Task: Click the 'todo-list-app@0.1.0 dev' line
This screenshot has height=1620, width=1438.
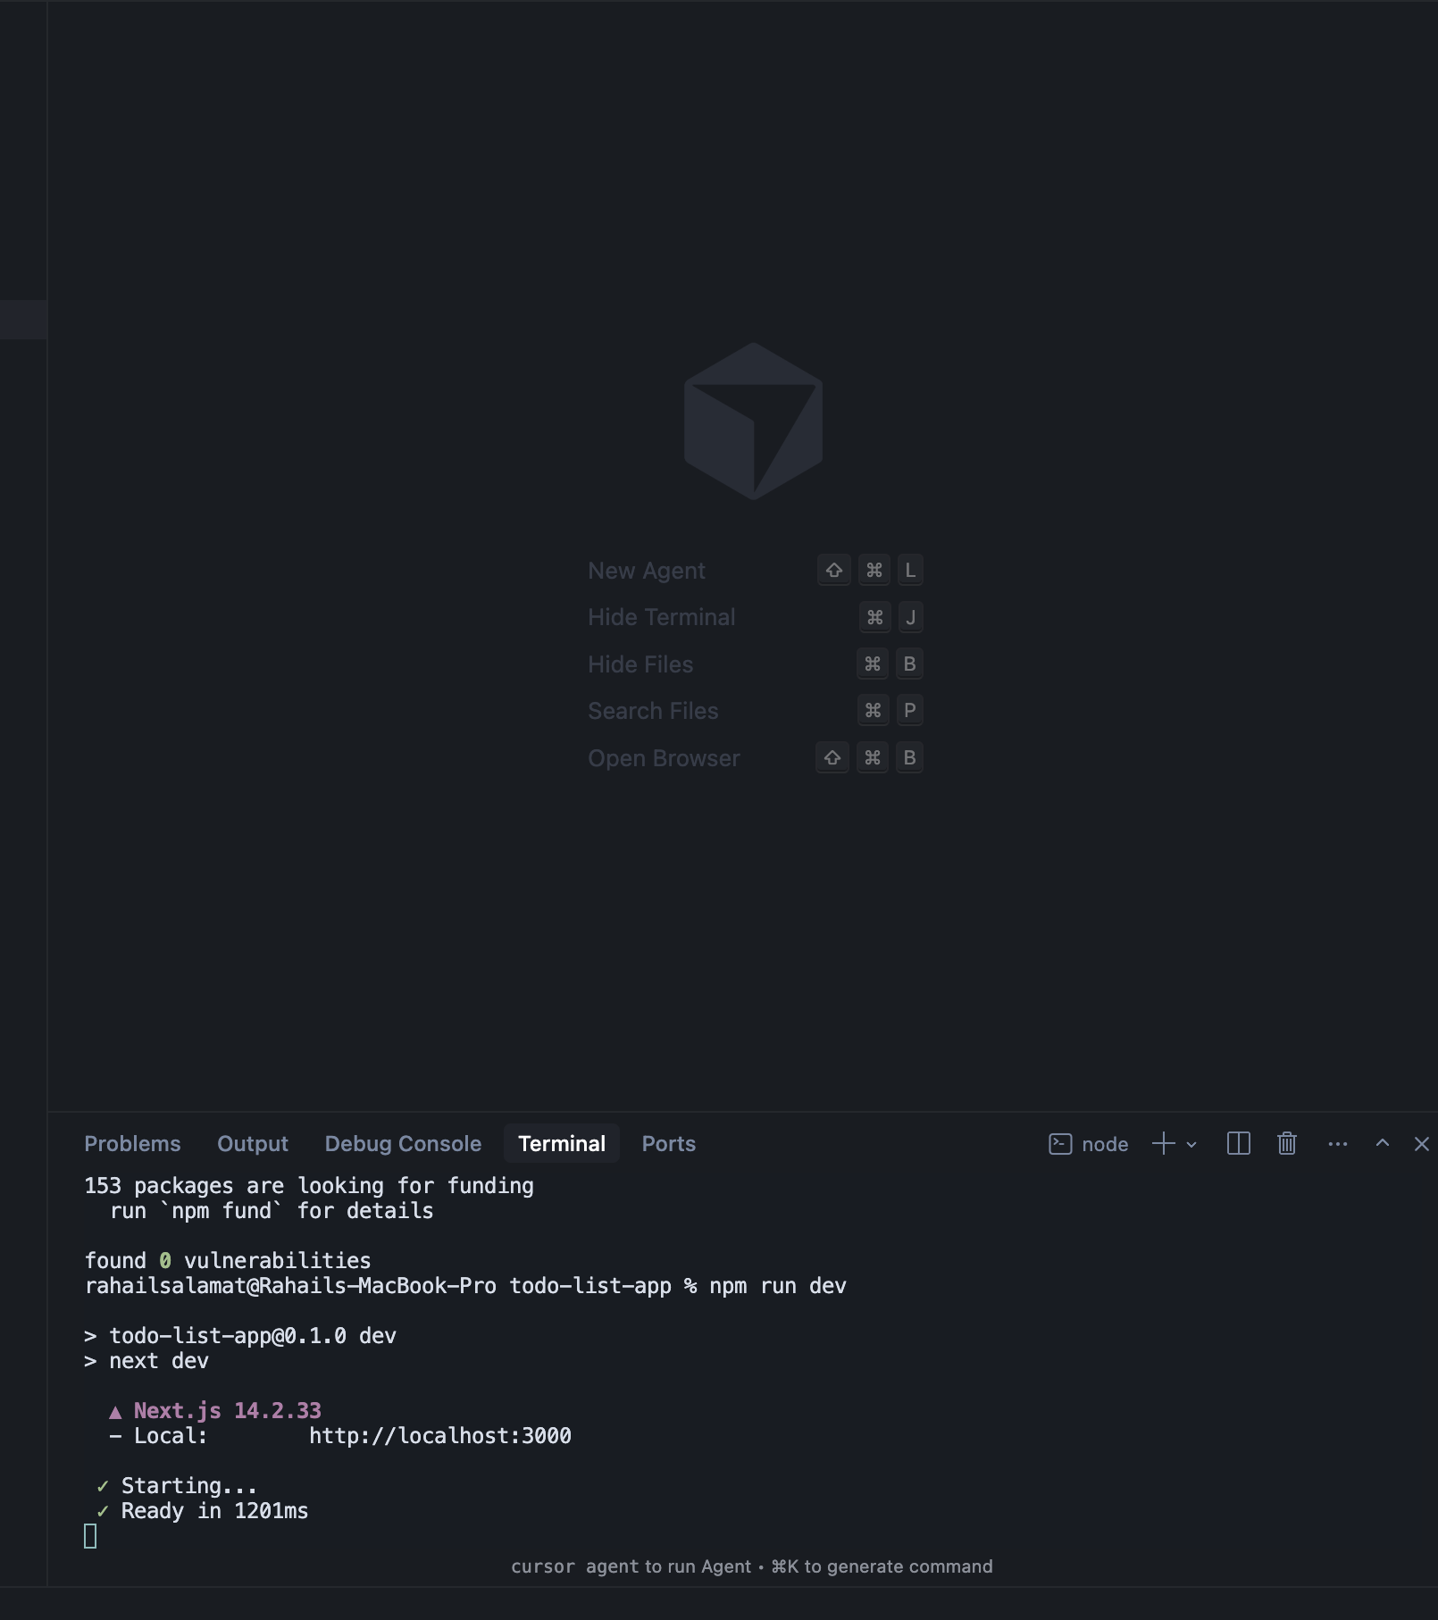Action: (240, 1336)
